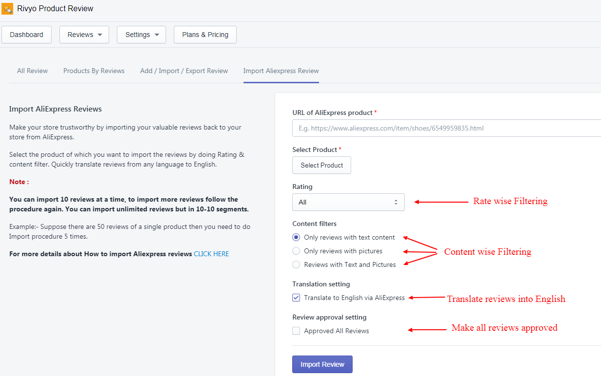601x376 pixels.
Task: Click the Select Product button
Action: [321, 165]
